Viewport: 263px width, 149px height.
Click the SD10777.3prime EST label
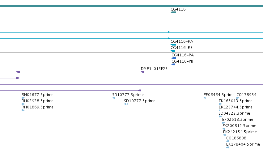128,95
